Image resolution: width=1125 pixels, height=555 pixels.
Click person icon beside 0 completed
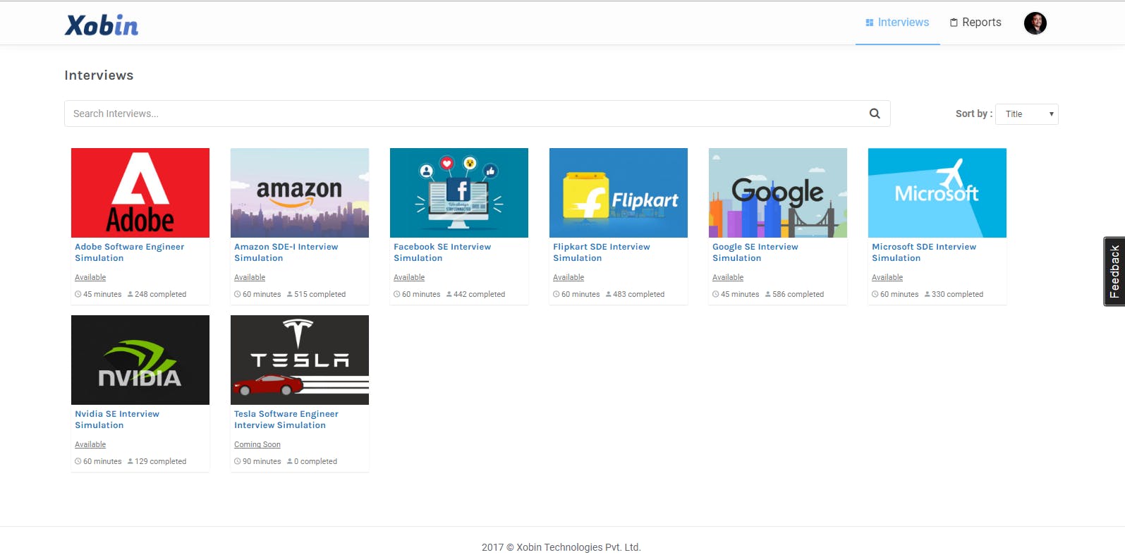tap(290, 461)
